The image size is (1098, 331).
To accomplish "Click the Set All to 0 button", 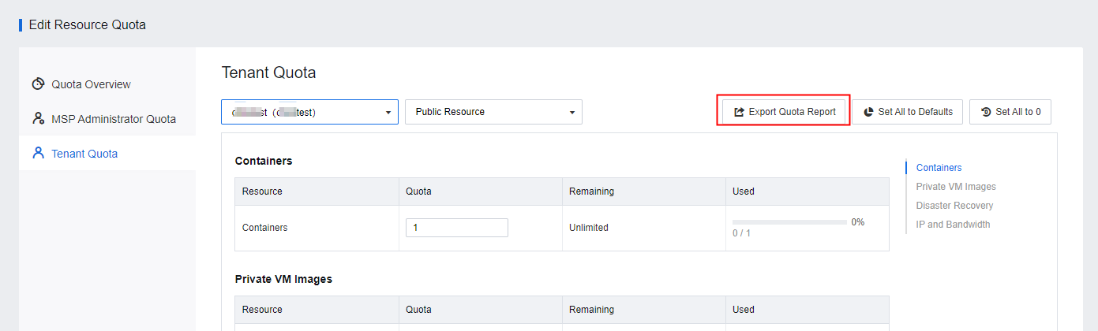I will 1010,112.
